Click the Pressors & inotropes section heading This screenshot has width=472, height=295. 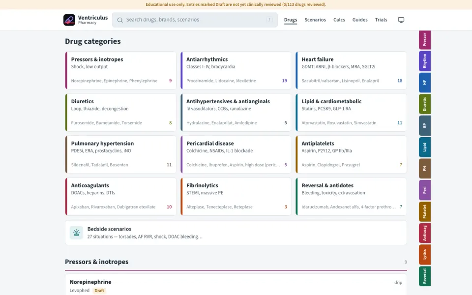97,262
